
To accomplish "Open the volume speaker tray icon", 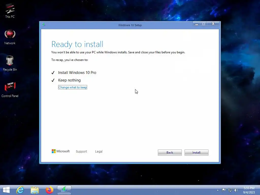I will coord(236,190).
